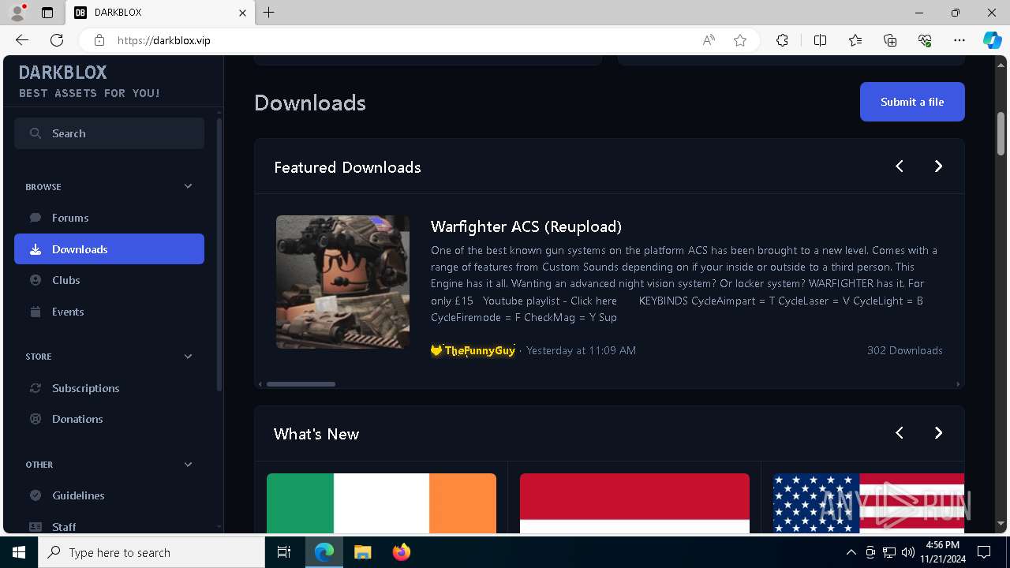Launch Firefox from taskbar

402,552
